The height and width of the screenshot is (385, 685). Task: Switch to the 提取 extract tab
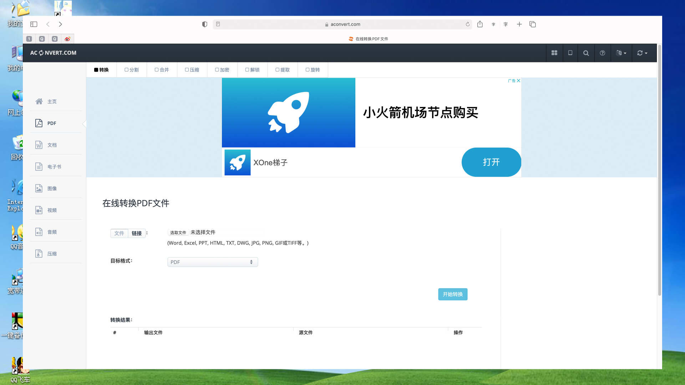(x=283, y=70)
